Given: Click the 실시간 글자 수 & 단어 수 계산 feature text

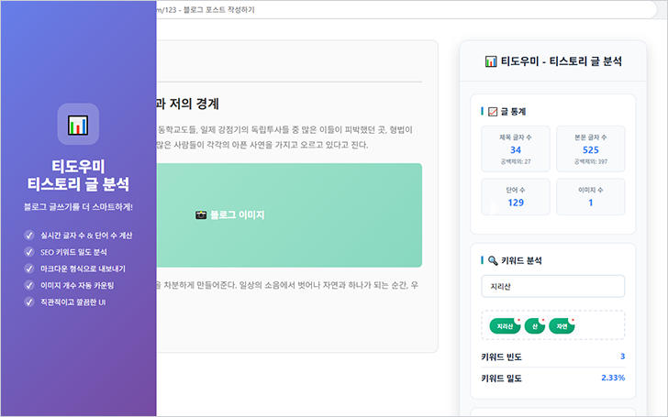Looking at the screenshot, I should (x=86, y=236).
